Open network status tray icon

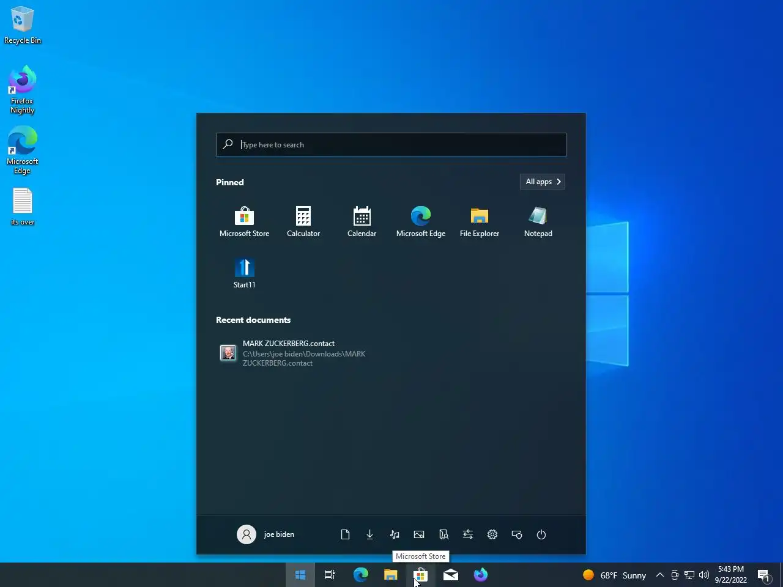(x=689, y=575)
